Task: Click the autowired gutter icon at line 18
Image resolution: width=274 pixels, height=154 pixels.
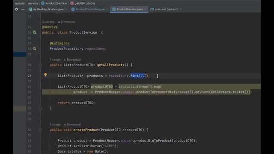Action: (x=35, y=48)
